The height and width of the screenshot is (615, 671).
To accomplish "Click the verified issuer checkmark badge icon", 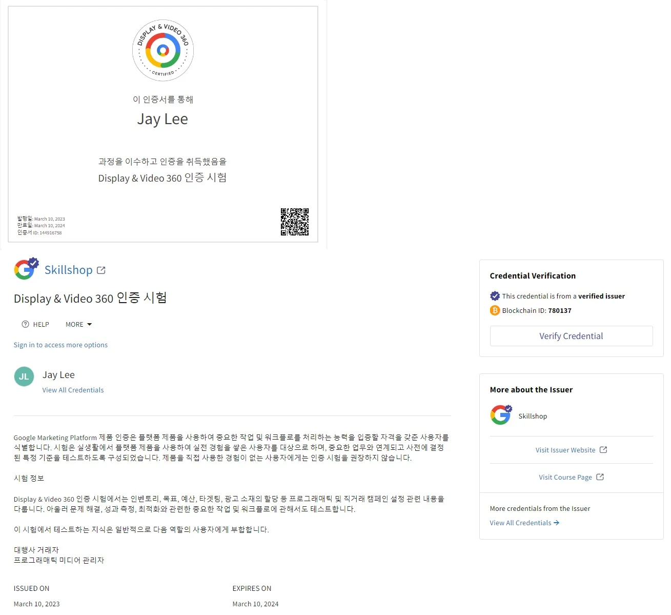I will tap(495, 296).
